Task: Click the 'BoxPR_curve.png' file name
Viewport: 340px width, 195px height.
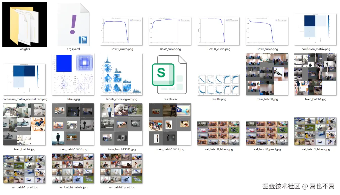Action: pos(219,49)
